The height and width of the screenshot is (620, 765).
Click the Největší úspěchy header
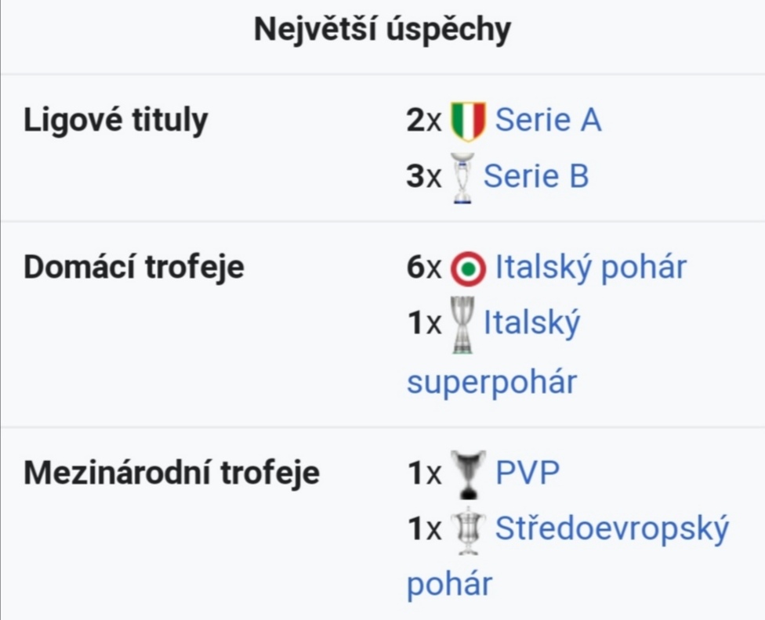[x=382, y=31]
